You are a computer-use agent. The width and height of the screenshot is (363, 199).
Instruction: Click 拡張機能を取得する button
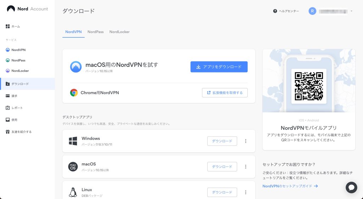(x=225, y=93)
